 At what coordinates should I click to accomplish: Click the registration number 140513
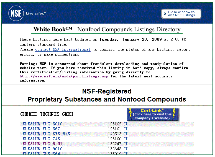point(115,134)
